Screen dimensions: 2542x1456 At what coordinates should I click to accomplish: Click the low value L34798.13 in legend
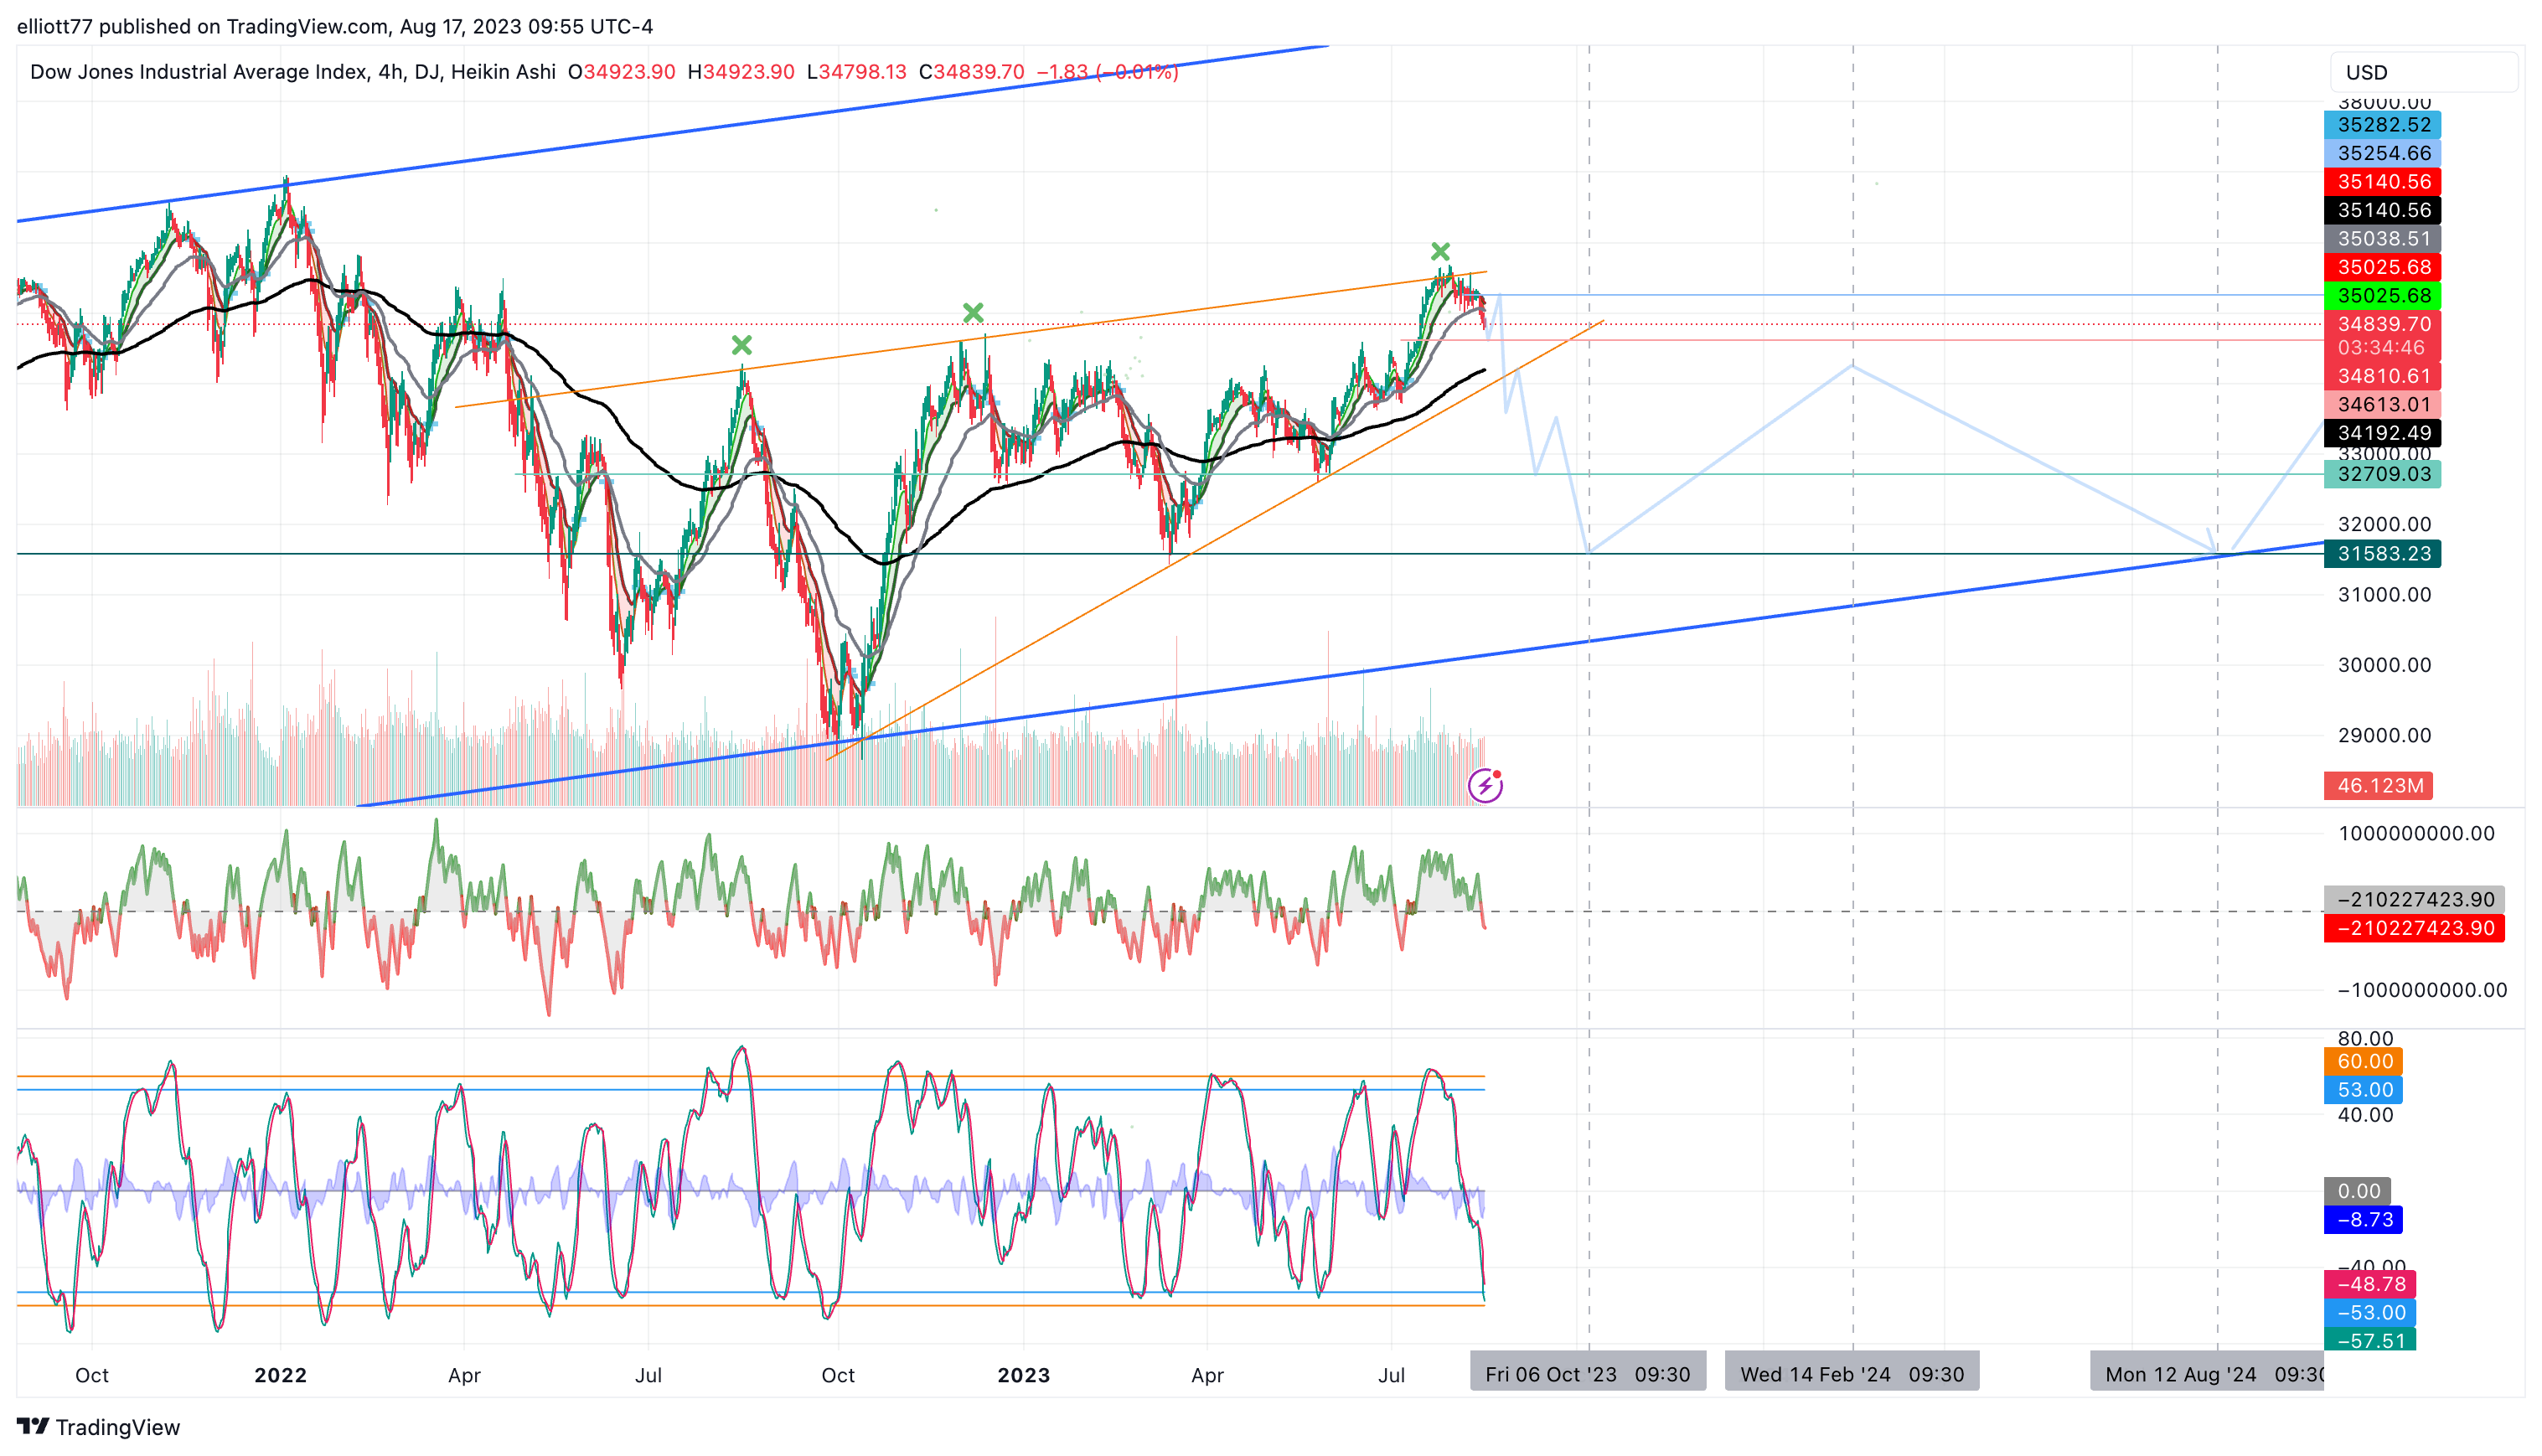coord(857,72)
